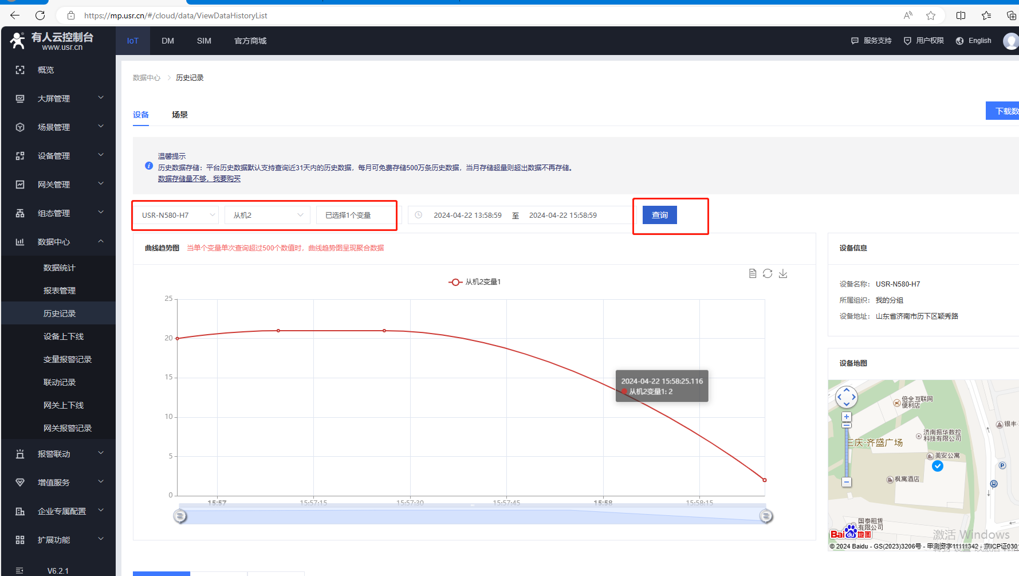Save chart as image via download icon
Image resolution: width=1019 pixels, height=576 pixels.
783,274
